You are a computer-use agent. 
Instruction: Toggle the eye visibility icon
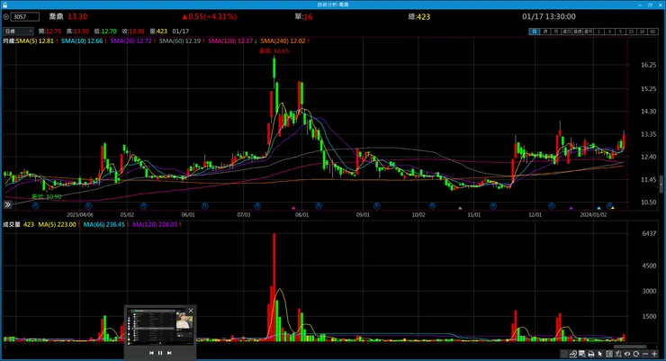(x=627, y=354)
